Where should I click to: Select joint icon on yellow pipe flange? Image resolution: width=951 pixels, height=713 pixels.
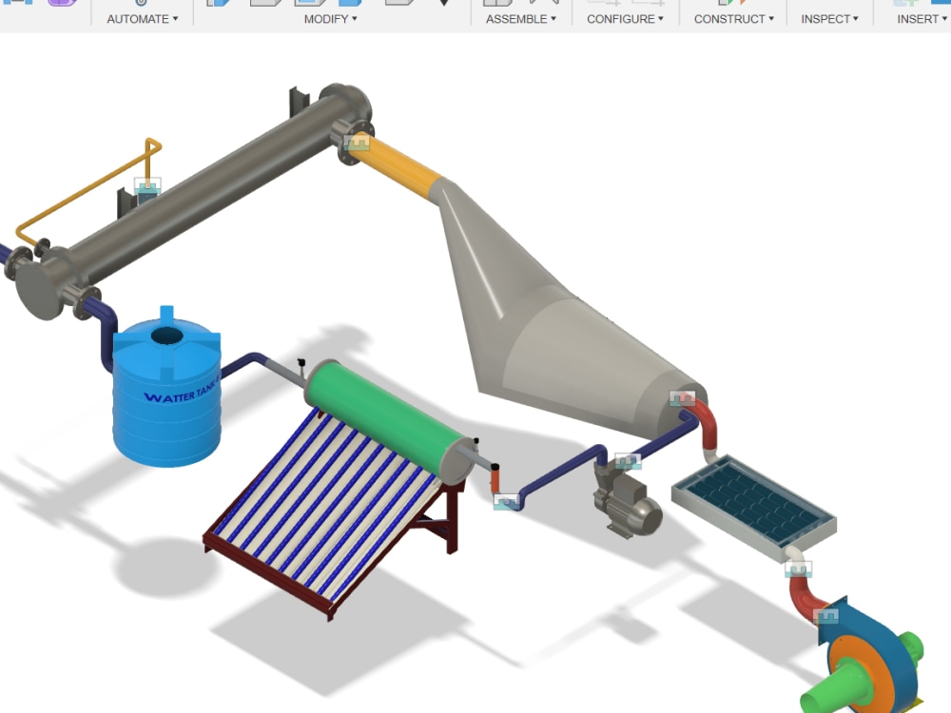pos(357,144)
